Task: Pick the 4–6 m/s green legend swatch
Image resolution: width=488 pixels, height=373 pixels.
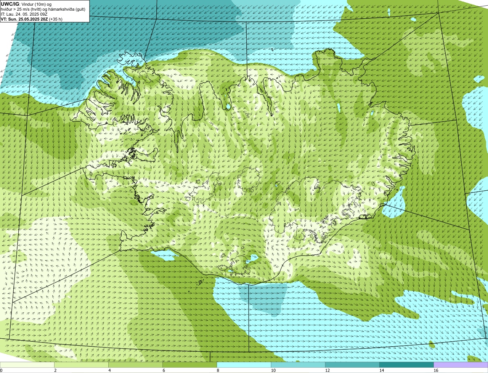Action: pos(136,365)
